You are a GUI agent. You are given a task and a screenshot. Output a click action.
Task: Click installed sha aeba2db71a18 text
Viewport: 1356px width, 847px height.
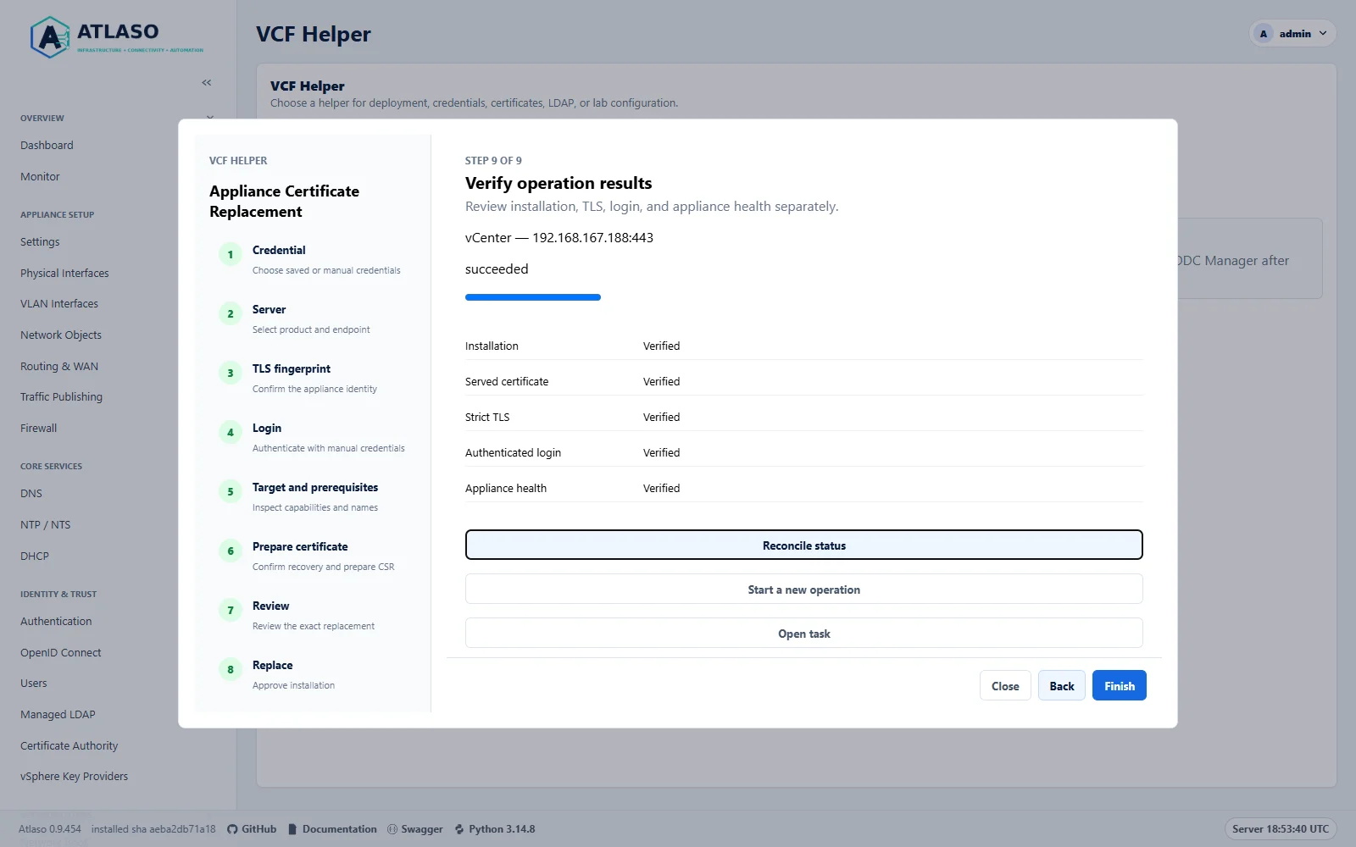click(x=153, y=829)
